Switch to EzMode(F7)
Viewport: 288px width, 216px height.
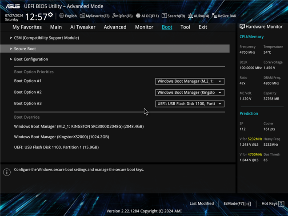pyautogui.click(x=237, y=204)
